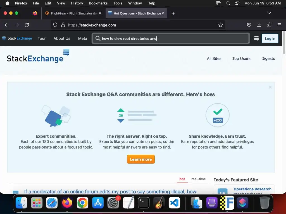Screen dimensions: 286x214
Task: Launch Visual Studio Code from the Dock
Action: 174,203
